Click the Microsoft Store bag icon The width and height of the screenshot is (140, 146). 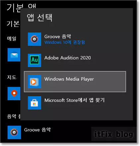pyautogui.click(x=35, y=103)
